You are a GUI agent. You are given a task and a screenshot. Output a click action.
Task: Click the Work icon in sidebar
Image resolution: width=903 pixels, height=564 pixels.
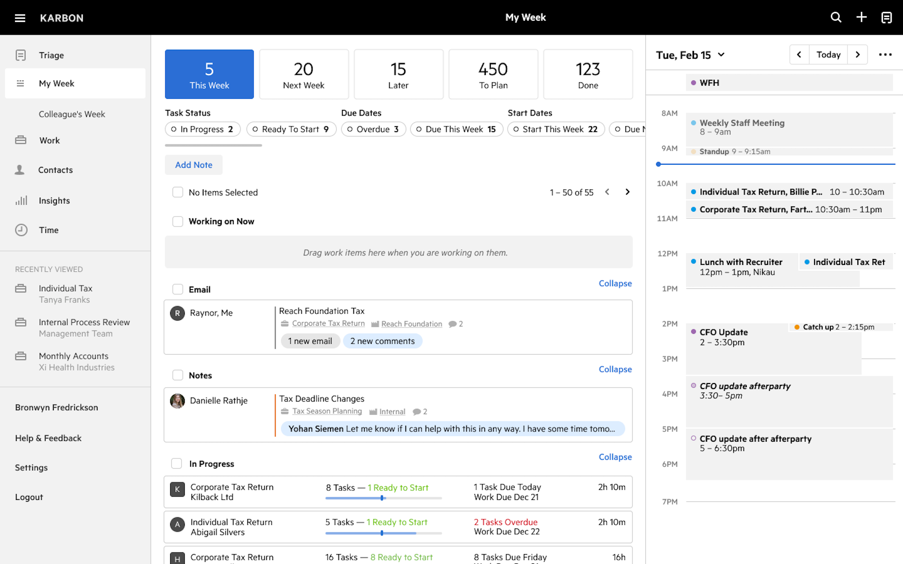click(x=20, y=140)
